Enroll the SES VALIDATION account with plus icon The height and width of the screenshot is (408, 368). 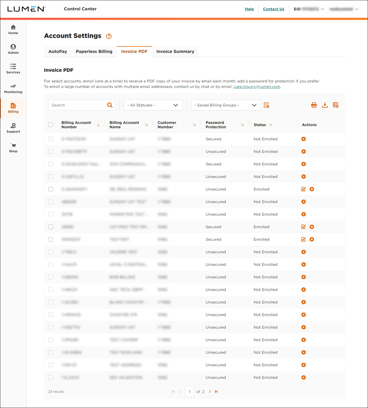[304, 377]
